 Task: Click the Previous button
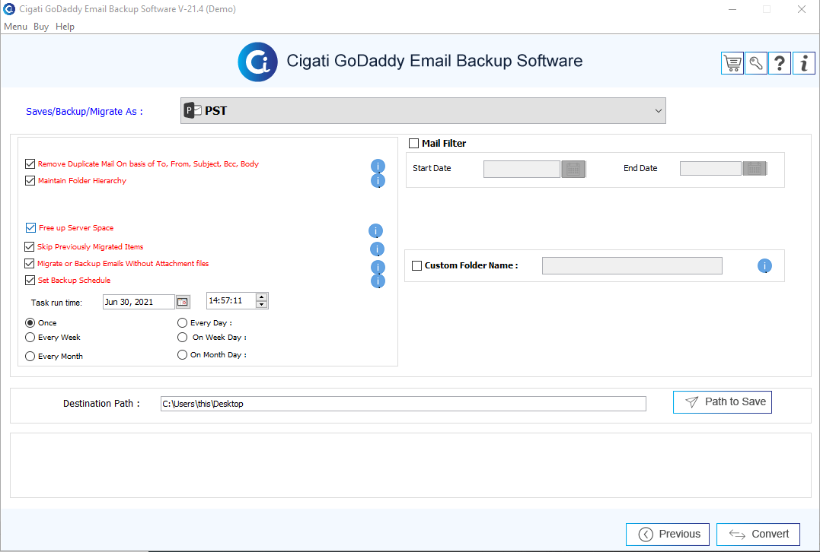click(668, 535)
